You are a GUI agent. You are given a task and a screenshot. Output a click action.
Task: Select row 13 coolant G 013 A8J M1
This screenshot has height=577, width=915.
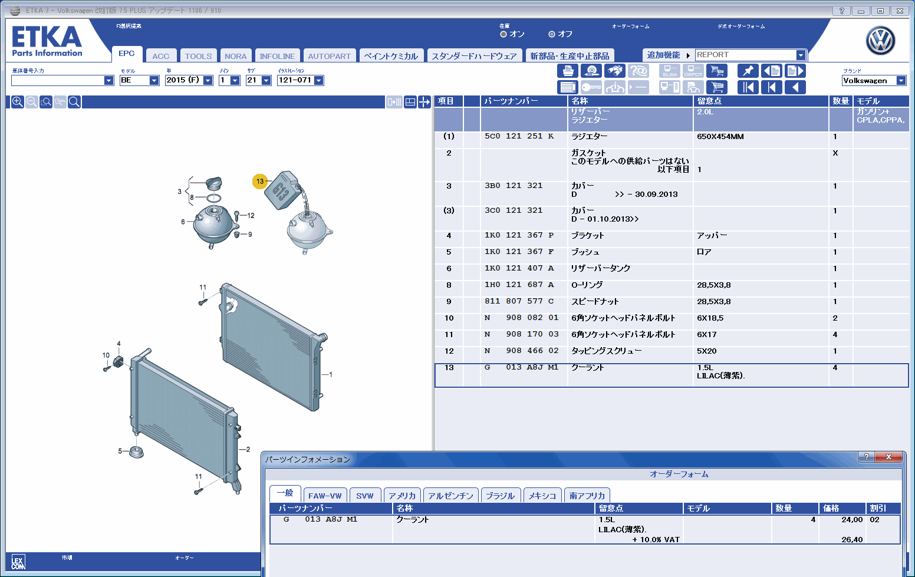click(672, 375)
